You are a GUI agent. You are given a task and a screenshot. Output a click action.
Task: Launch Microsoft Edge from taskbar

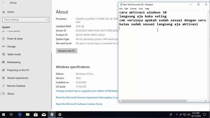pos(20,114)
